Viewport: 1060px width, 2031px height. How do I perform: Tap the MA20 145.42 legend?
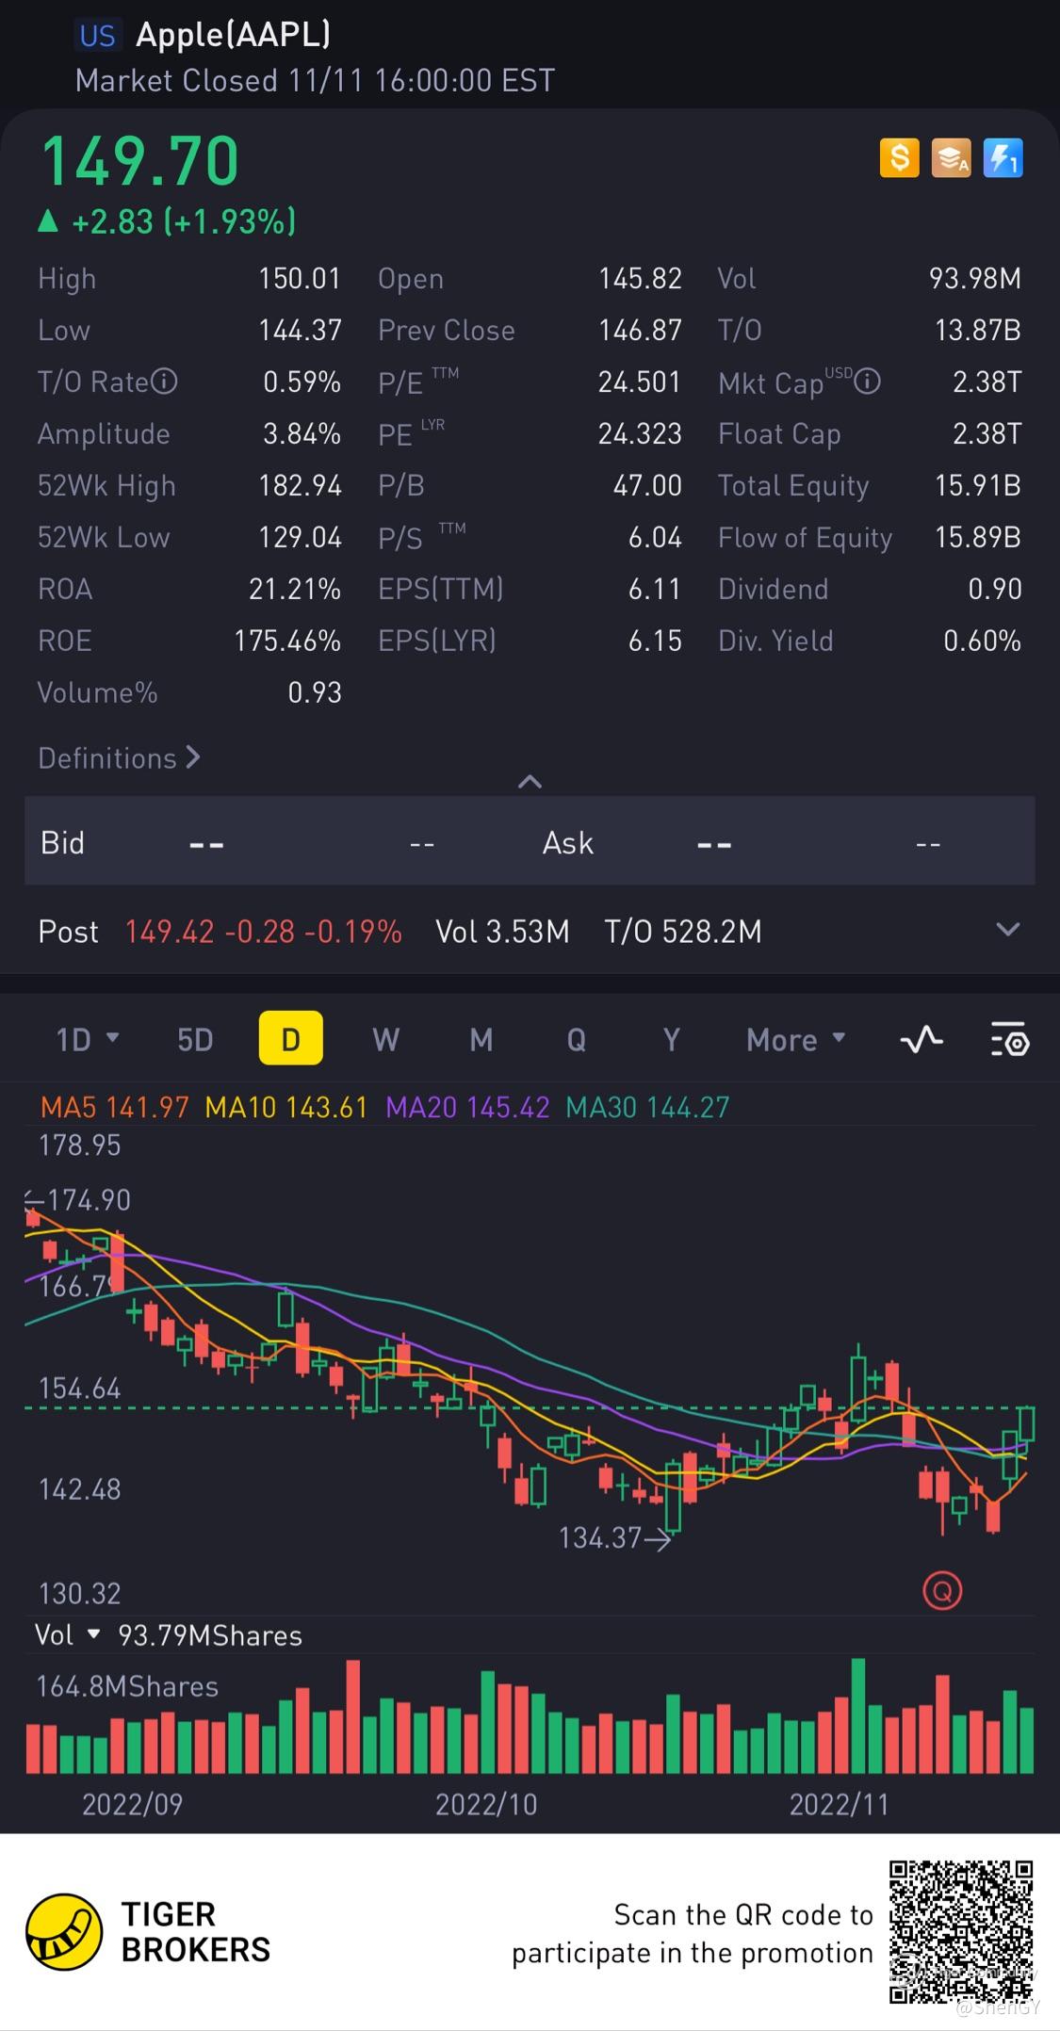coord(467,1107)
